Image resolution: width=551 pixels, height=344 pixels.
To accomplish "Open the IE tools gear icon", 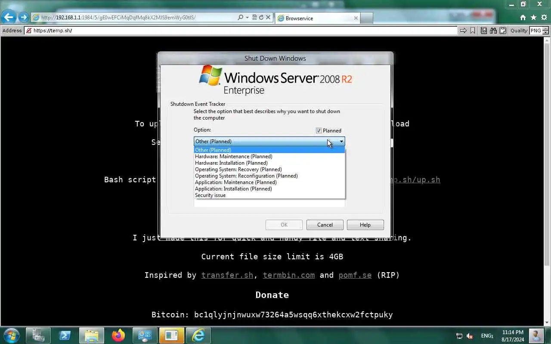I will point(544,18).
